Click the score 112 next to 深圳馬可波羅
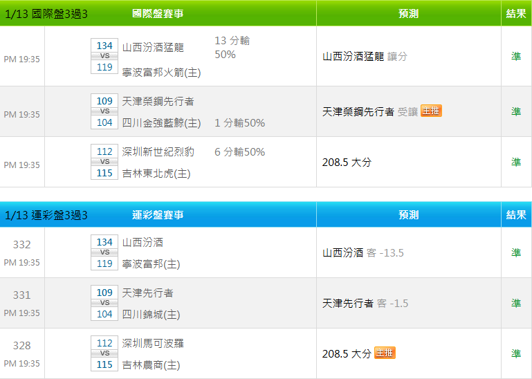532x379 pixels. (x=104, y=343)
